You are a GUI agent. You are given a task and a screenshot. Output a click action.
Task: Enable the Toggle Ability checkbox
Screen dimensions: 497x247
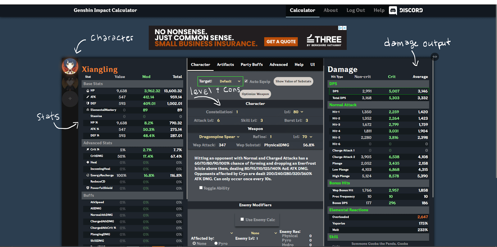[201, 187]
